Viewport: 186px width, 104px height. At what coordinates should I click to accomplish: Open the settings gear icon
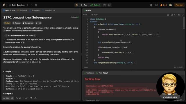(156, 5)
